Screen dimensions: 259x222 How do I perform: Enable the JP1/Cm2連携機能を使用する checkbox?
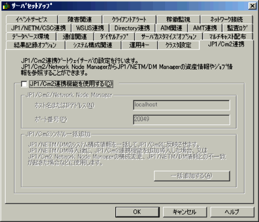click(24, 84)
